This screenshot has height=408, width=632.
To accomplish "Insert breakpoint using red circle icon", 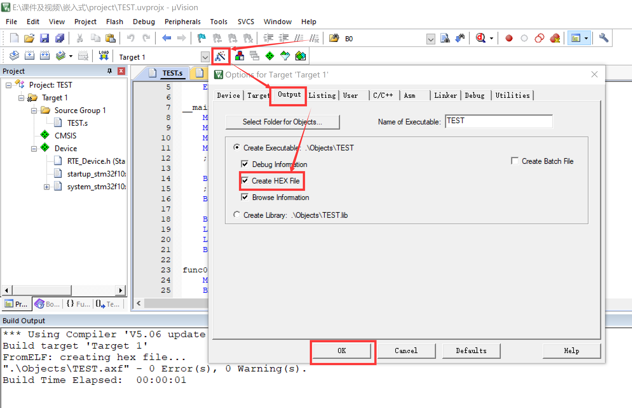I will coord(509,38).
